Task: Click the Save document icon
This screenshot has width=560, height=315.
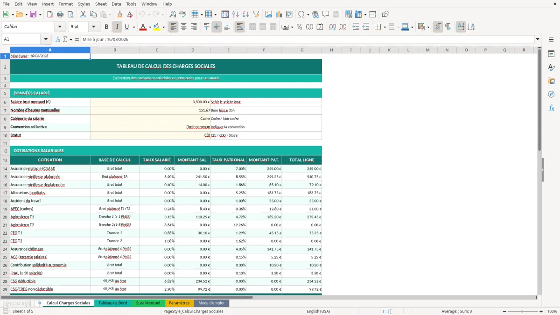Action: pos(33,14)
